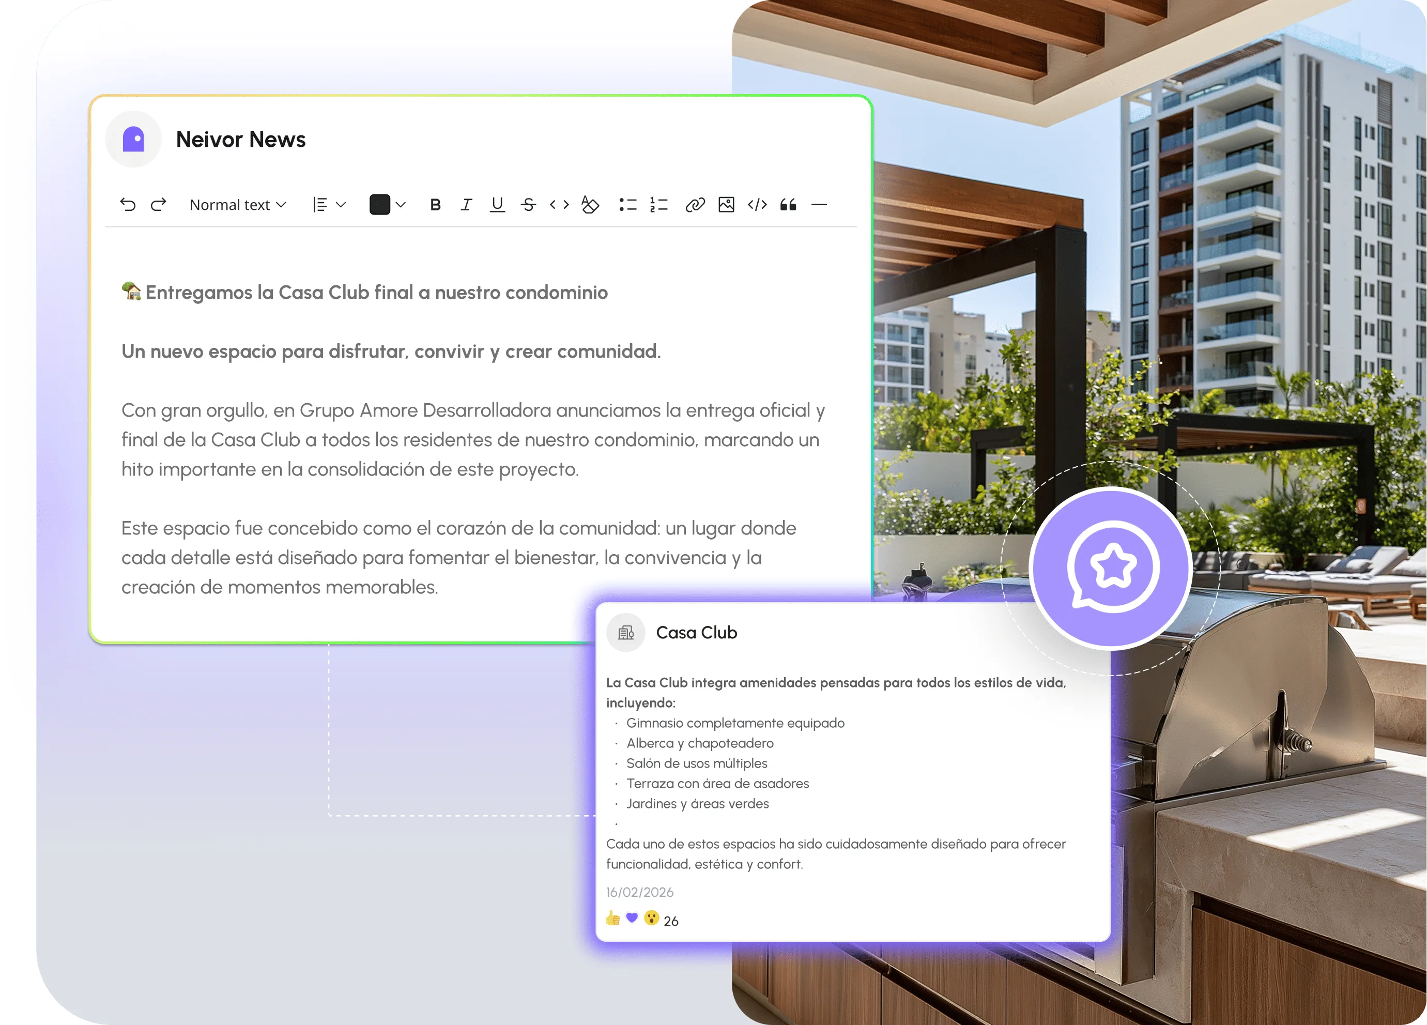Image resolution: width=1427 pixels, height=1025 pixels.
Task: Toggle bold formatting
Action: (435, 205)
